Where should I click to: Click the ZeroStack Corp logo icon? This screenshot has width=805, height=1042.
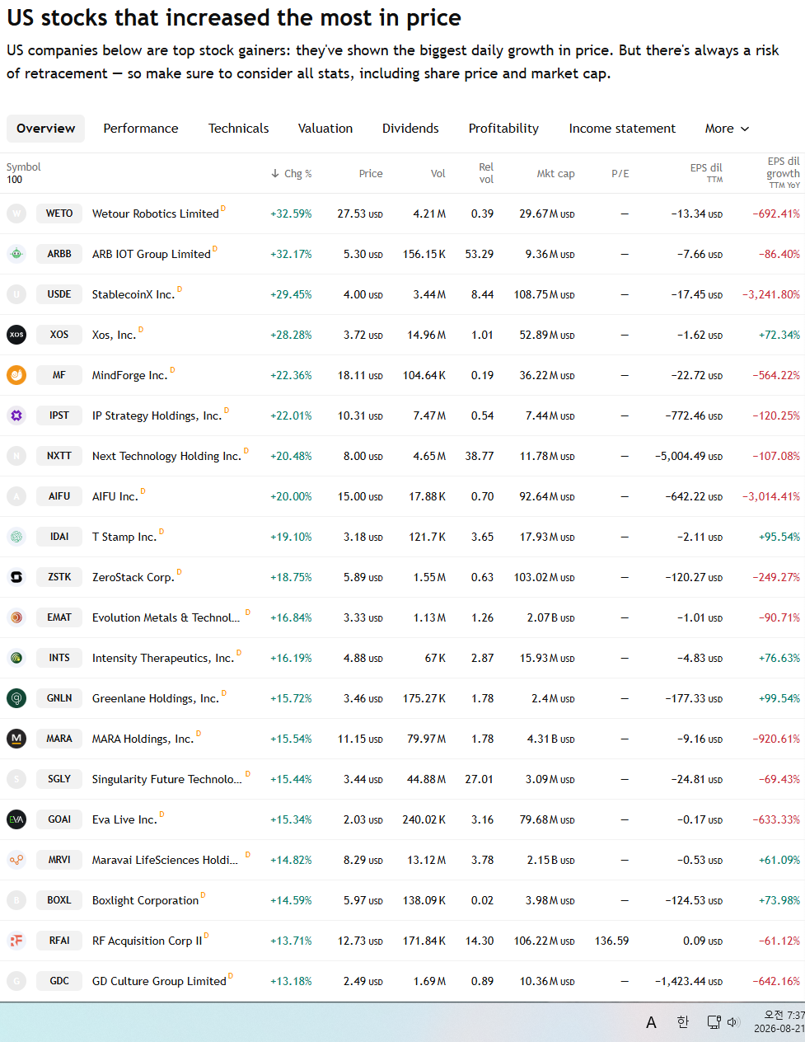coord(16,577)
